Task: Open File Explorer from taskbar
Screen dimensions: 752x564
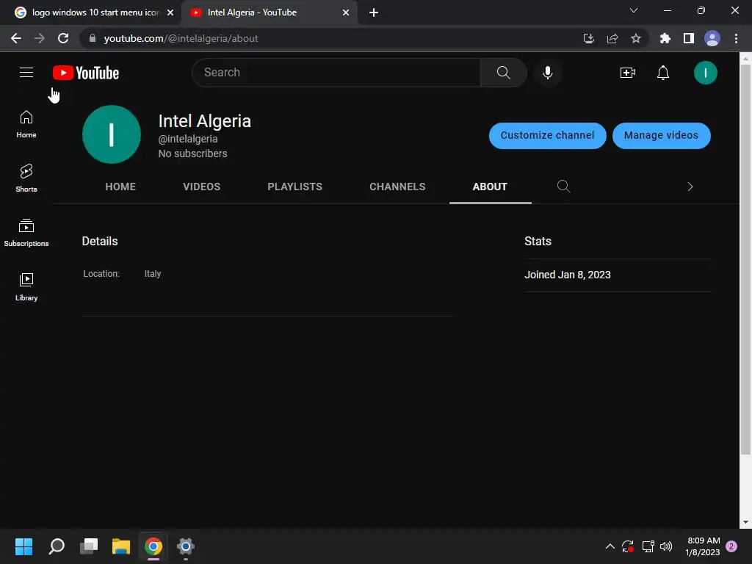Action: [x=121, y=546]
